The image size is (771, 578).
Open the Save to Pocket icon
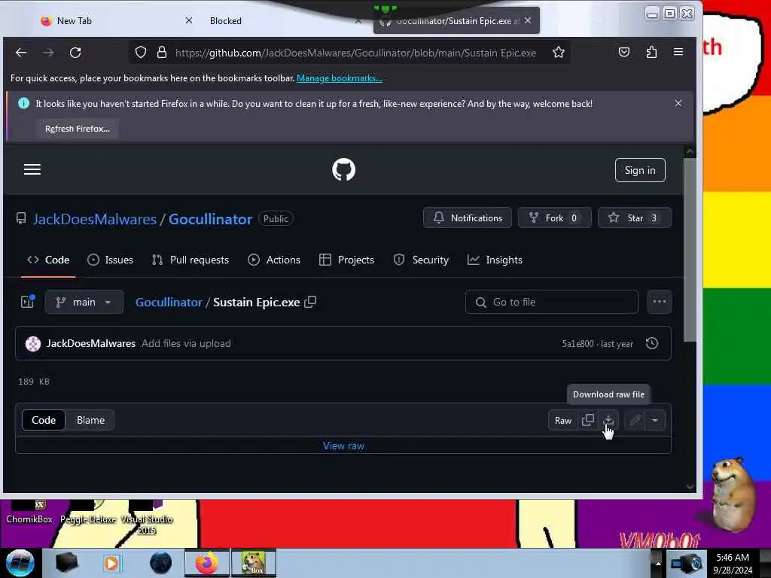[624, 52]
